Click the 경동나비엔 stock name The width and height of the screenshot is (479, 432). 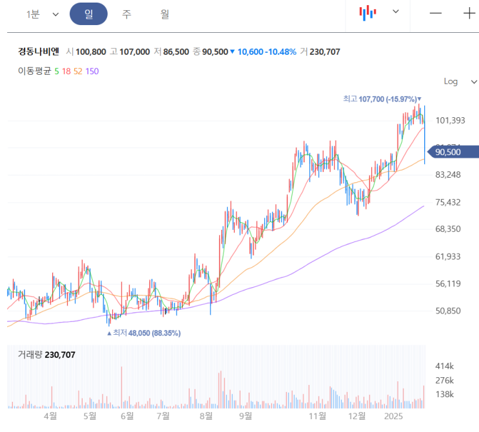pos(39,52)
